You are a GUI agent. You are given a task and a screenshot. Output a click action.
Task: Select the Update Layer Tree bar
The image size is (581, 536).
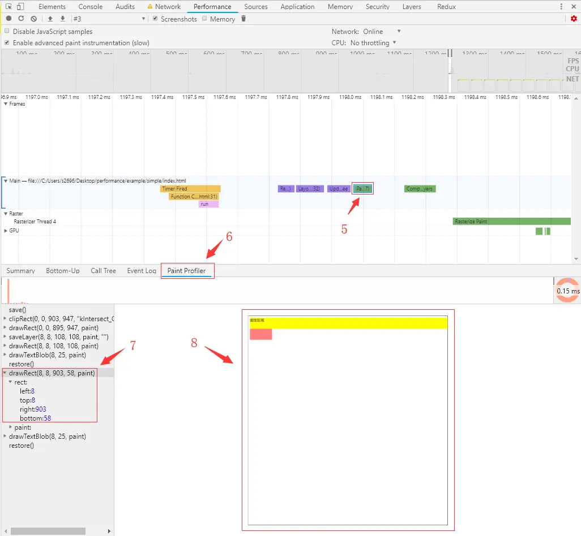point(339,189)
